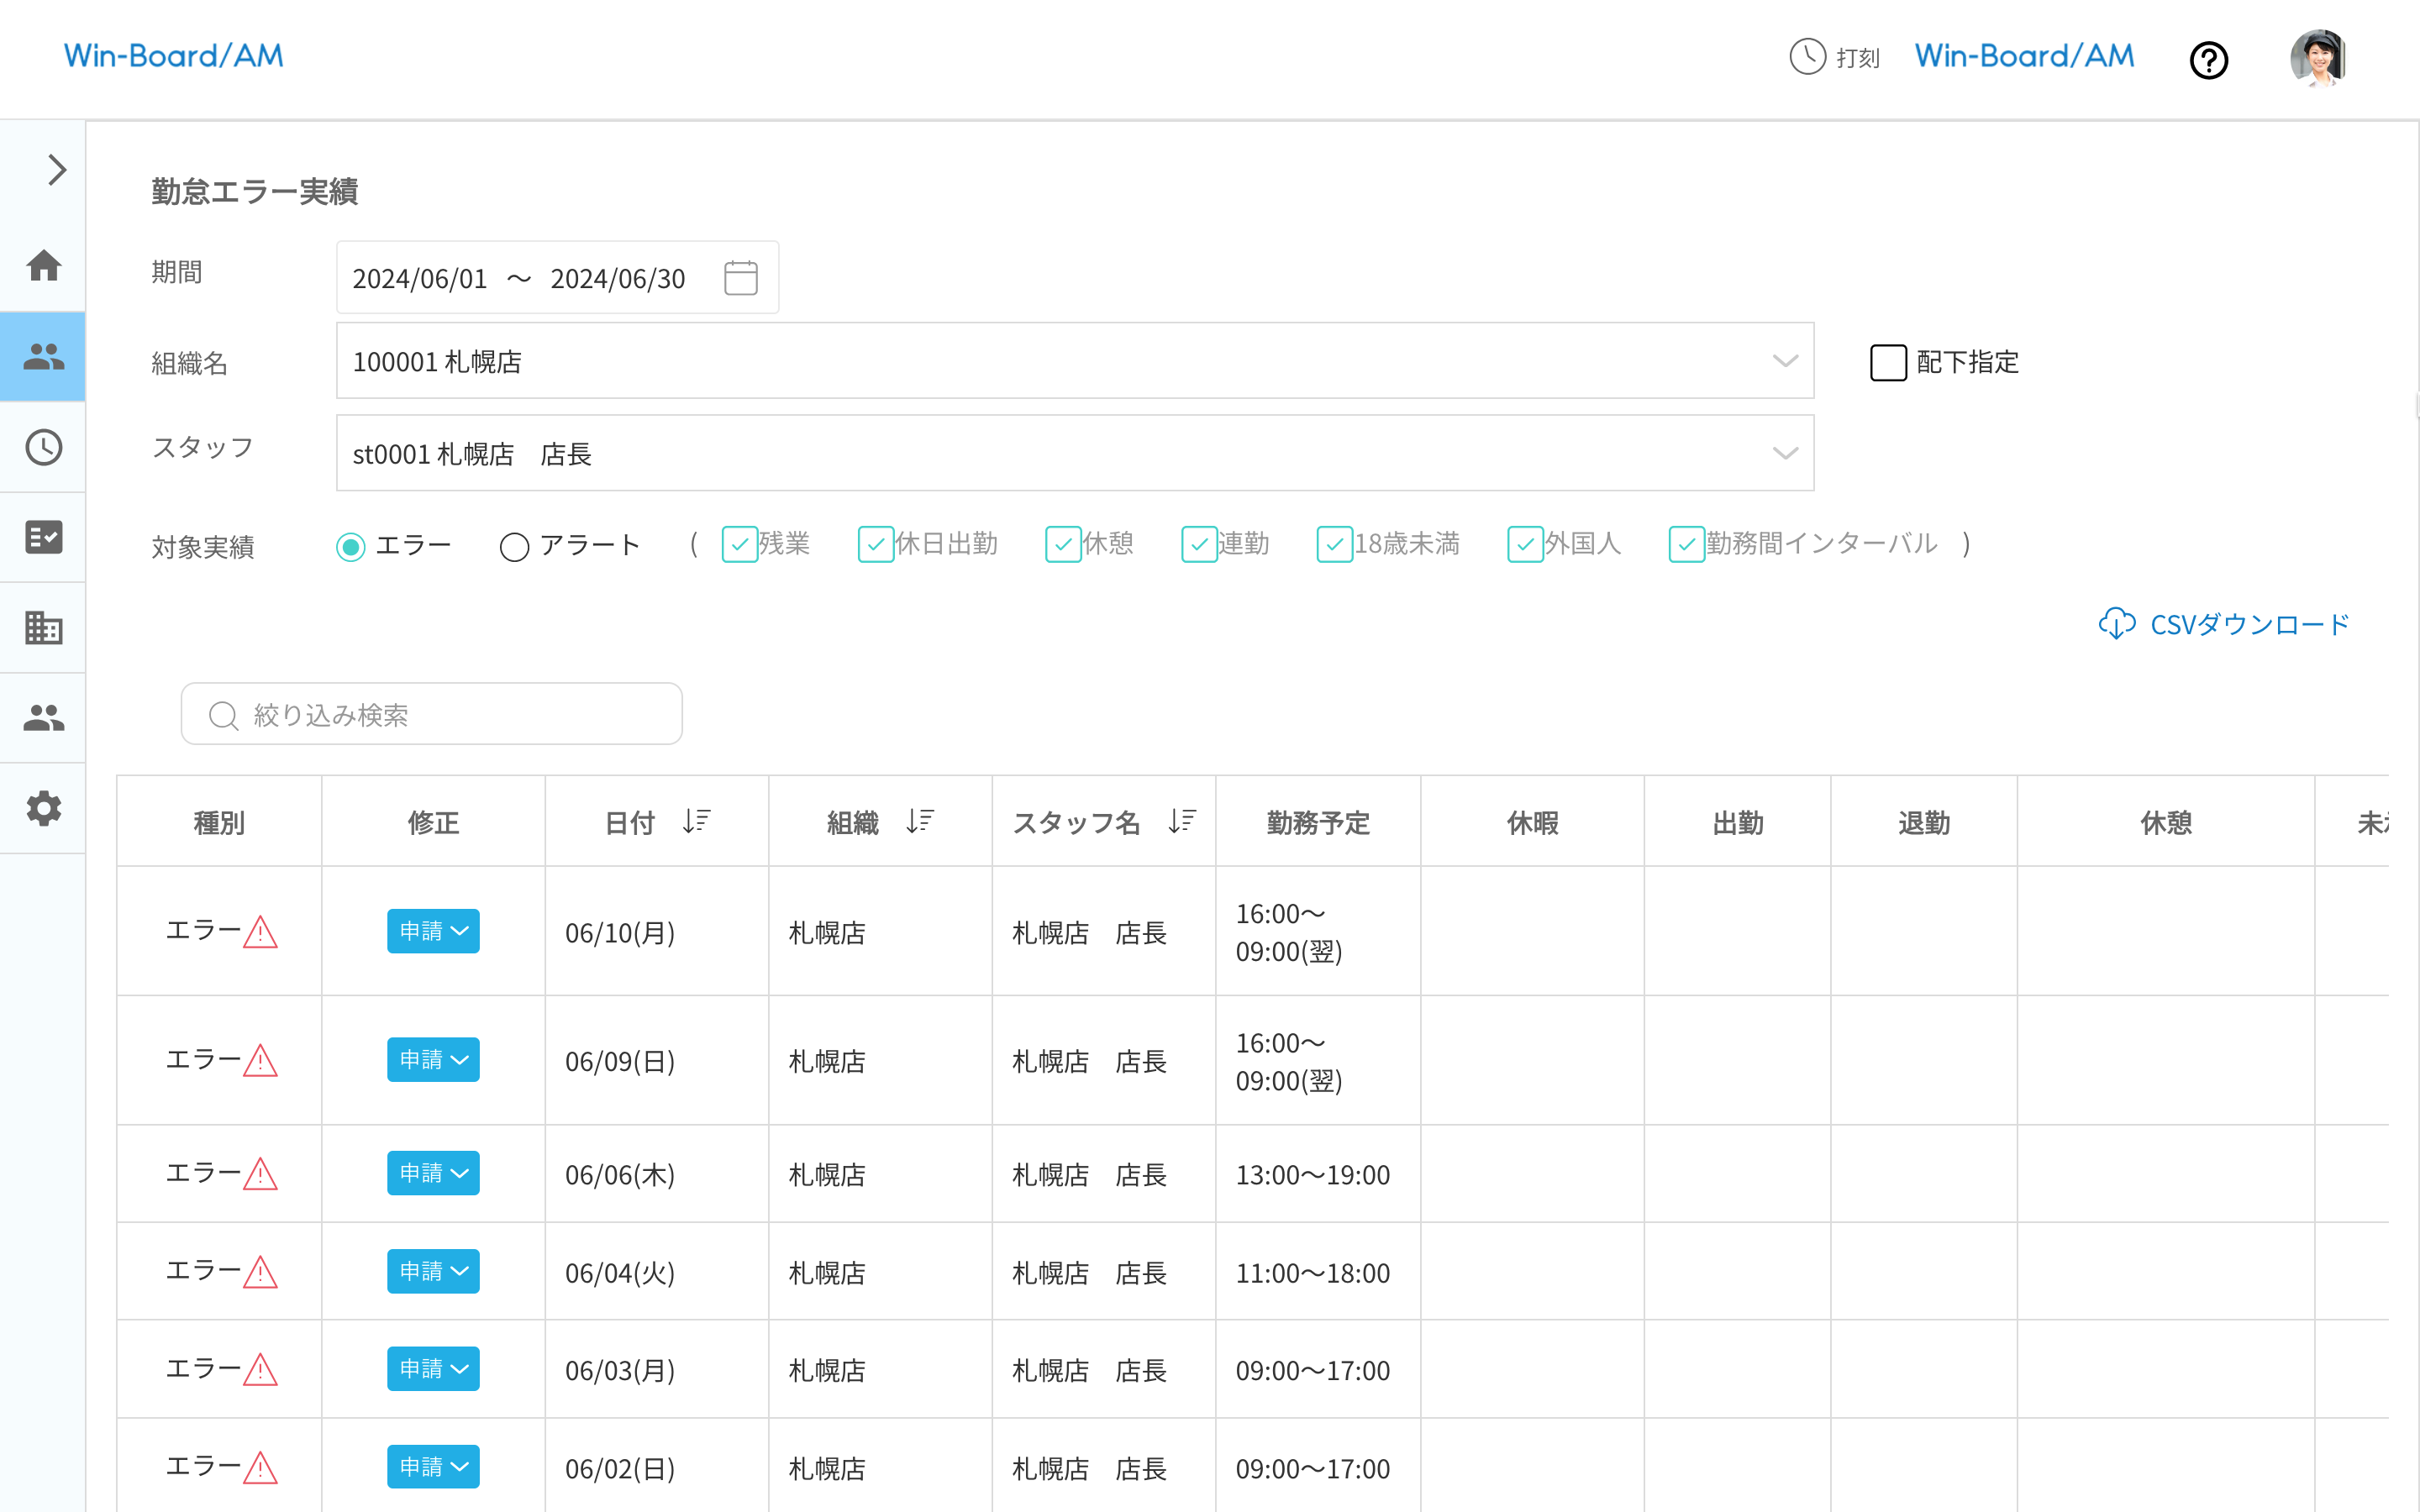Select the アラート radio button
The width and height of the screenshot is (2420, 1512).
(514, 546)
